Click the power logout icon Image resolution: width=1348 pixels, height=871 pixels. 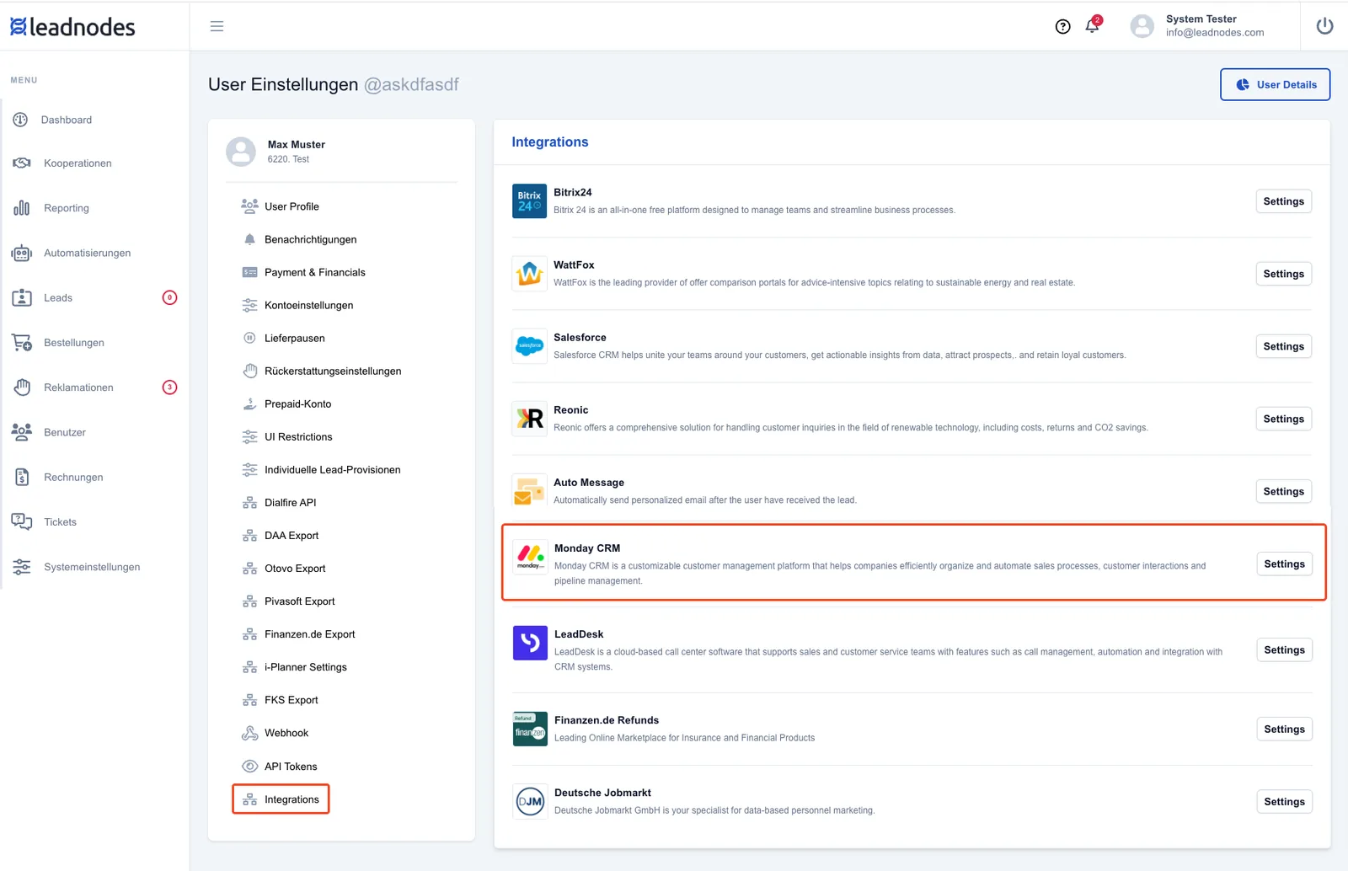pyautogui.click(x=1324, y=26)
